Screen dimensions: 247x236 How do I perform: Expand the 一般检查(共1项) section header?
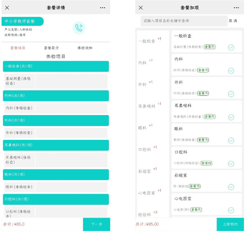tap(56, 66)
